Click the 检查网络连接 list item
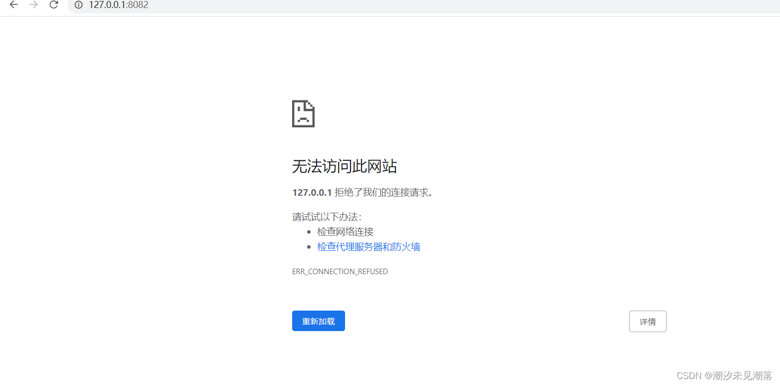The height and width of the screenshot is (385, 780). pyautogui.click(x=345, y=231)
